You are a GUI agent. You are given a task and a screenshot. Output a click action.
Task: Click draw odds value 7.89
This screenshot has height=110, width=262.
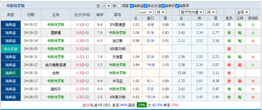click(199, 73)
